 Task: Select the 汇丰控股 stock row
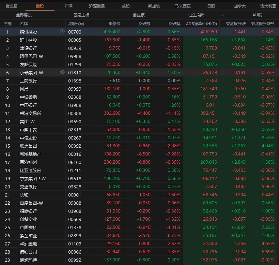(140, 40)
